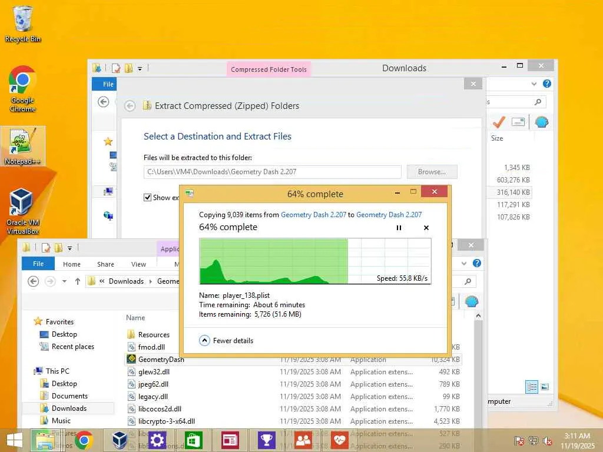Select Music in navigation pane
The height and width of the screenshot is (452, 603).
click(x=61, y=420)
